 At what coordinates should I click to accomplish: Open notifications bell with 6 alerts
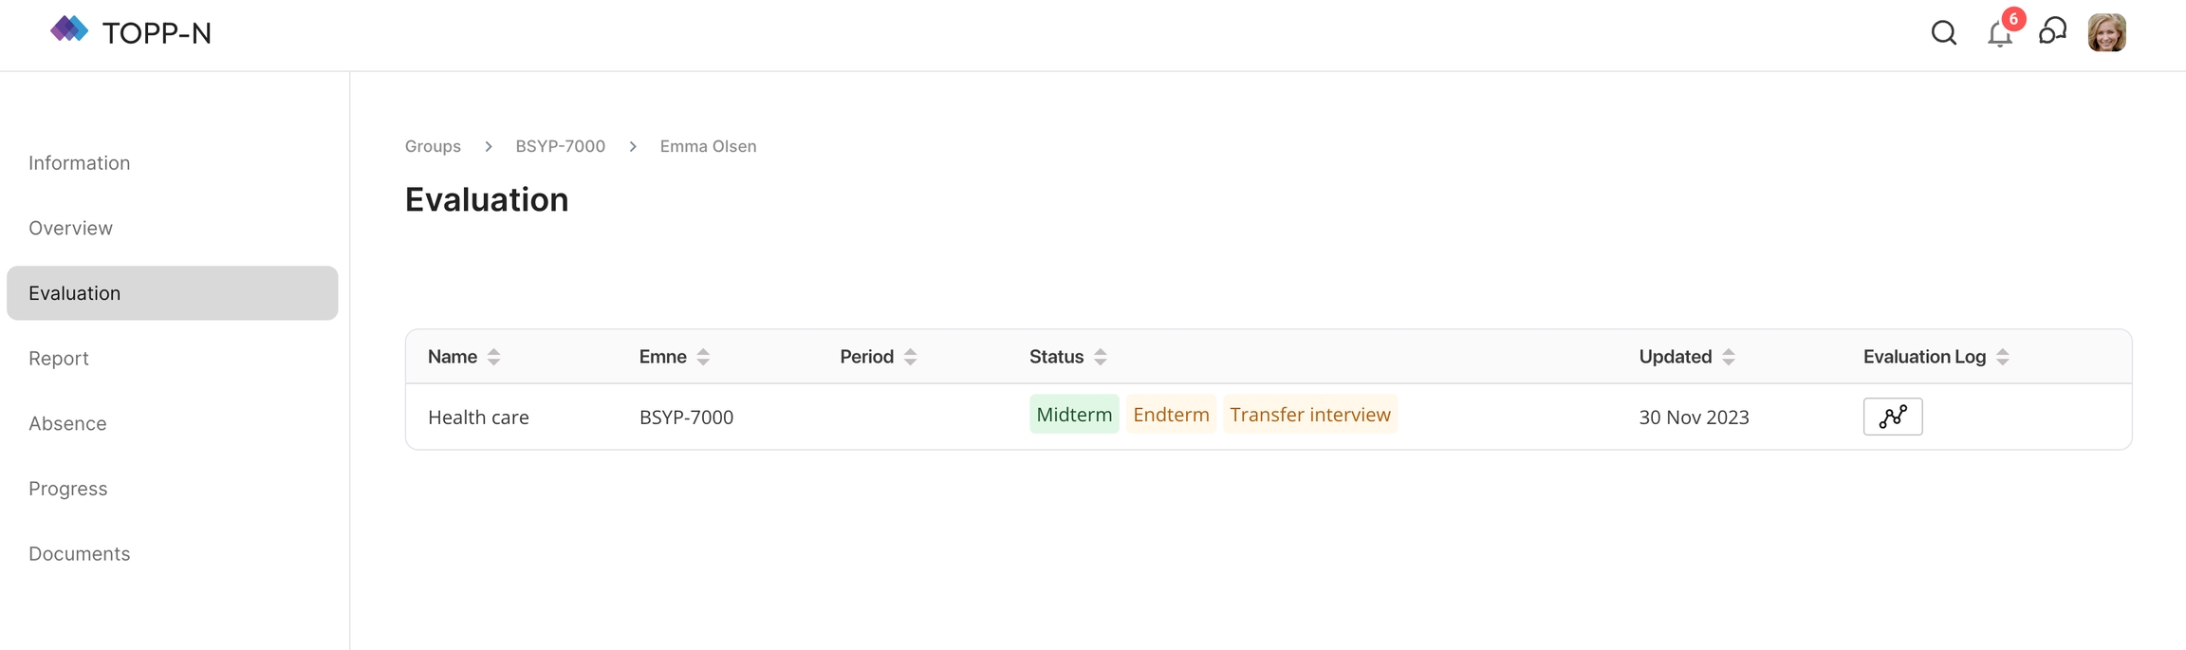[x=2000, y=34]
